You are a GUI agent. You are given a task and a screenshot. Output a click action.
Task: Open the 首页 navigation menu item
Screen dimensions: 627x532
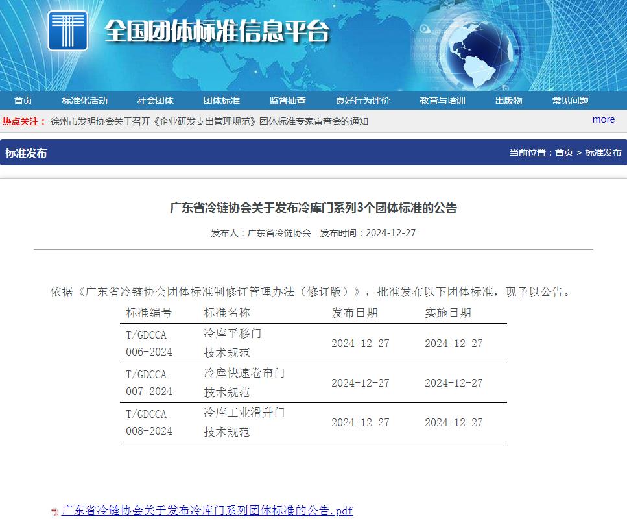[23, 101]
